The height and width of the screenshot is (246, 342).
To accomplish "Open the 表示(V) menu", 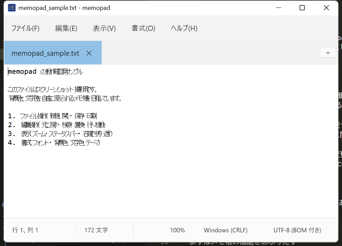I will (104, 28).
